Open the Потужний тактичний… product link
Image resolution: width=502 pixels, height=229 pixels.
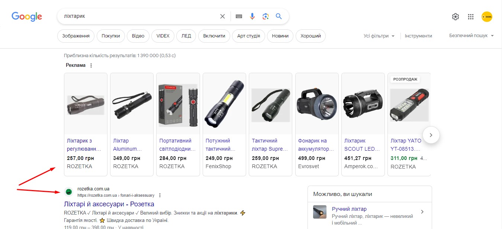pyautogui.click(x=221, y=145)
